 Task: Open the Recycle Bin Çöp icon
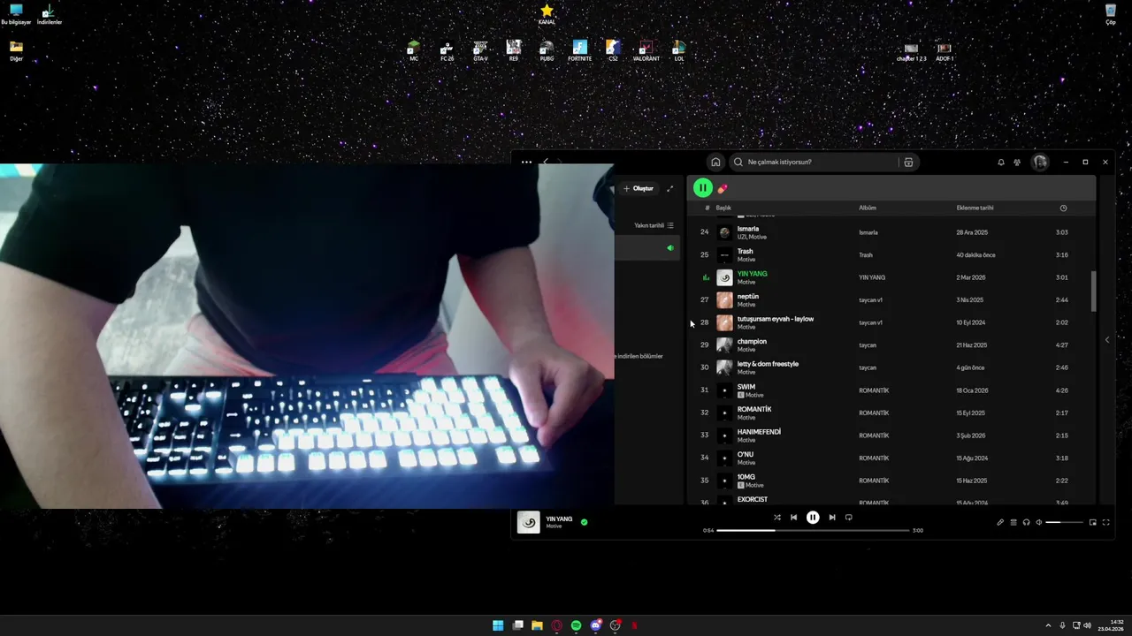pyautogui.click(x=1111, y=14)
